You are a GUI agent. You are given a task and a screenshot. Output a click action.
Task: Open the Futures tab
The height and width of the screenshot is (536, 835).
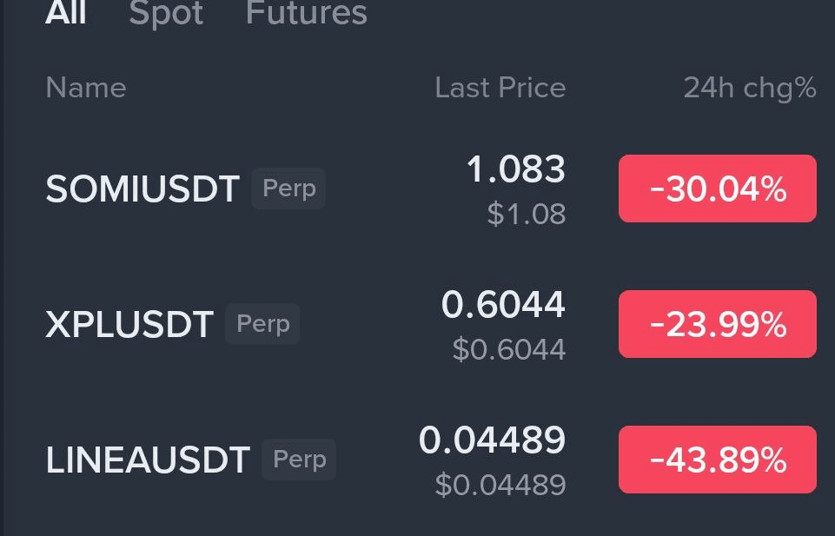pos(307,11)
